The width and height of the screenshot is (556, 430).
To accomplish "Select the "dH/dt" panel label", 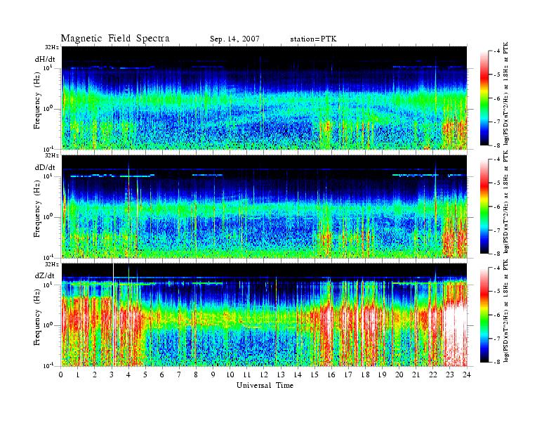I will [45, 60].
